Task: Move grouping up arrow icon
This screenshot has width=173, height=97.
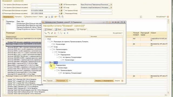Action: (65, 33)
